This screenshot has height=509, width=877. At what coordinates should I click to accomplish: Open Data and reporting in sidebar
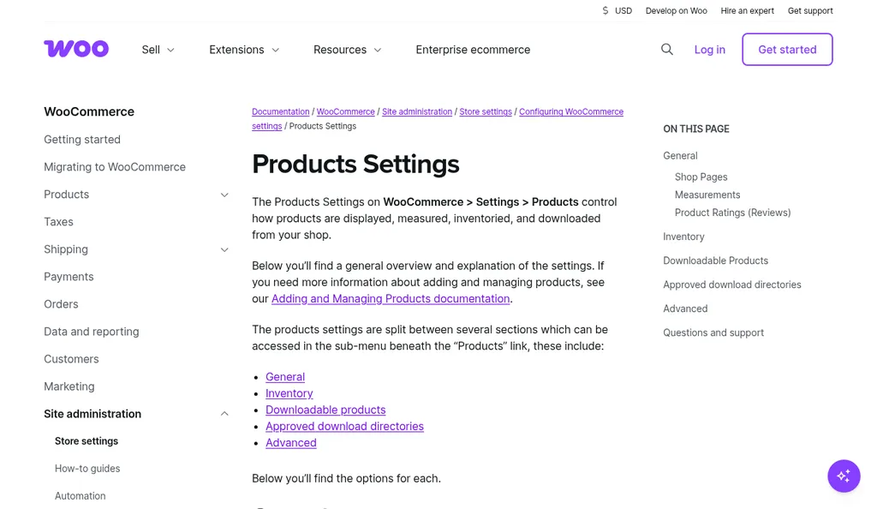[x=92, y=331]
